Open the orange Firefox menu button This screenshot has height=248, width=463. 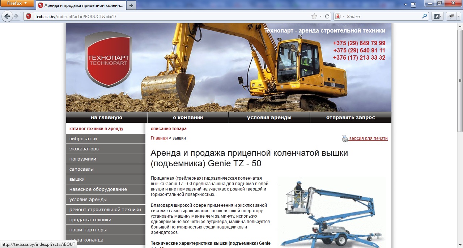pyautogui.click(x=17, y=4)
